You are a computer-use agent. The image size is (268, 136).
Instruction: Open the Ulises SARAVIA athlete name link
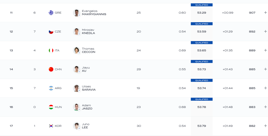click(x=89, y=88)
